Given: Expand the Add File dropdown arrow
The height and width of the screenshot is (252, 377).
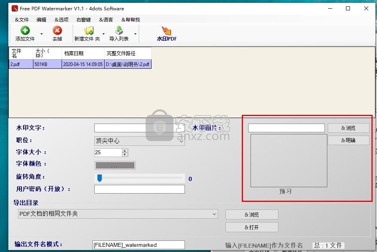Looking at the screenshot, I should pos(41,34).
